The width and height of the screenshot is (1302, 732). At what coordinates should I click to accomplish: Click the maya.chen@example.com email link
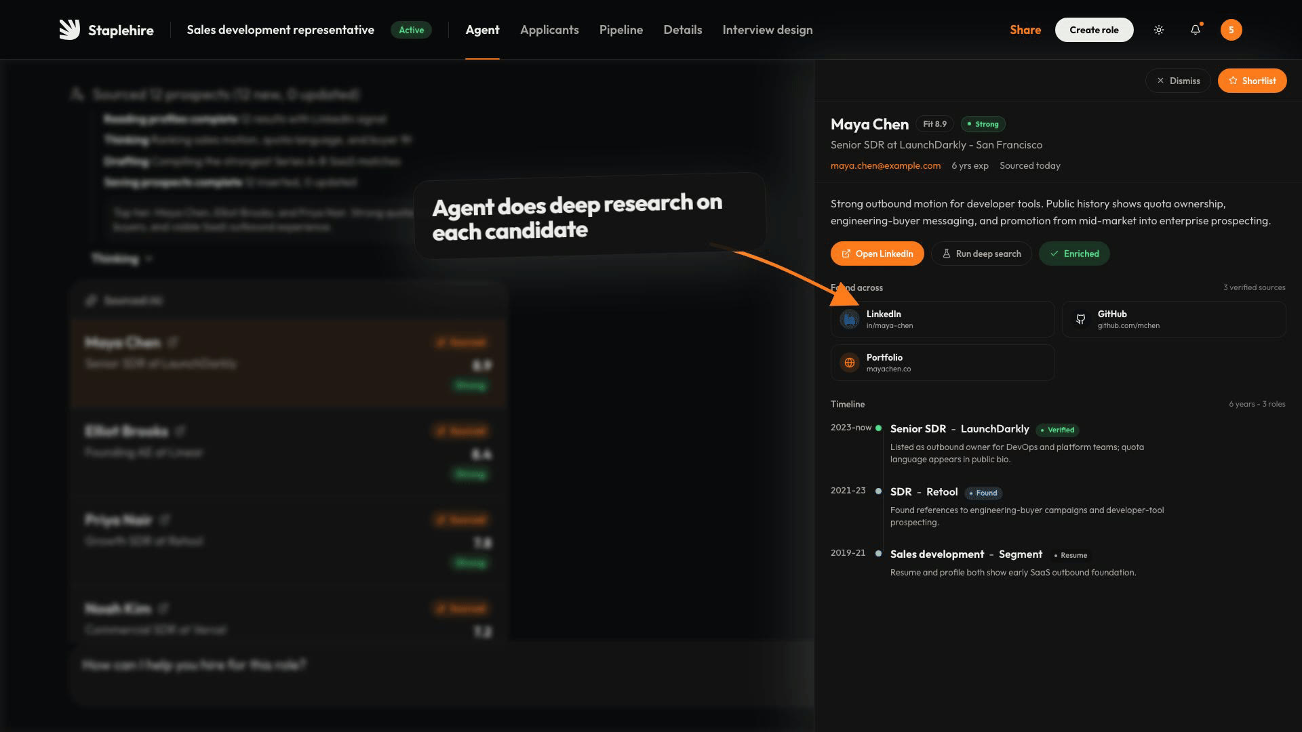pos(885,165)
